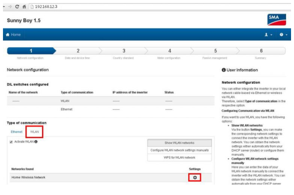Click info icon beside Activate WLAN

[x=36, y=142]
